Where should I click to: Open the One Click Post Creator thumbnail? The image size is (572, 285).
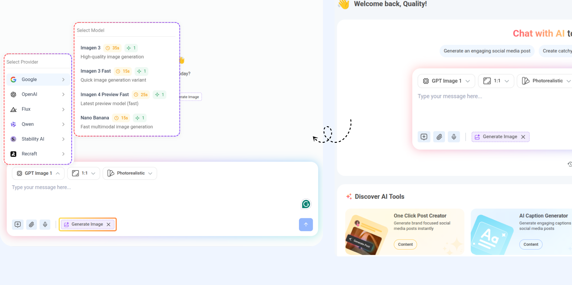click(x=367, y=235)
